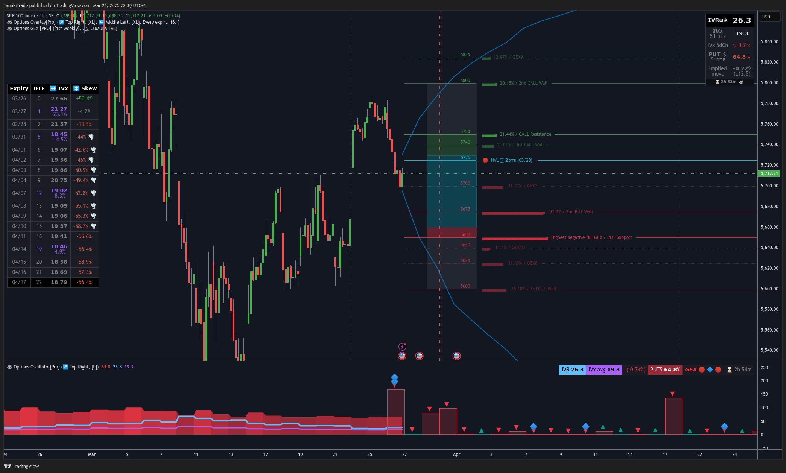Click the skew warning icon in 04/07 row
This screenshot has width=786, height=473.
(93, 193)
